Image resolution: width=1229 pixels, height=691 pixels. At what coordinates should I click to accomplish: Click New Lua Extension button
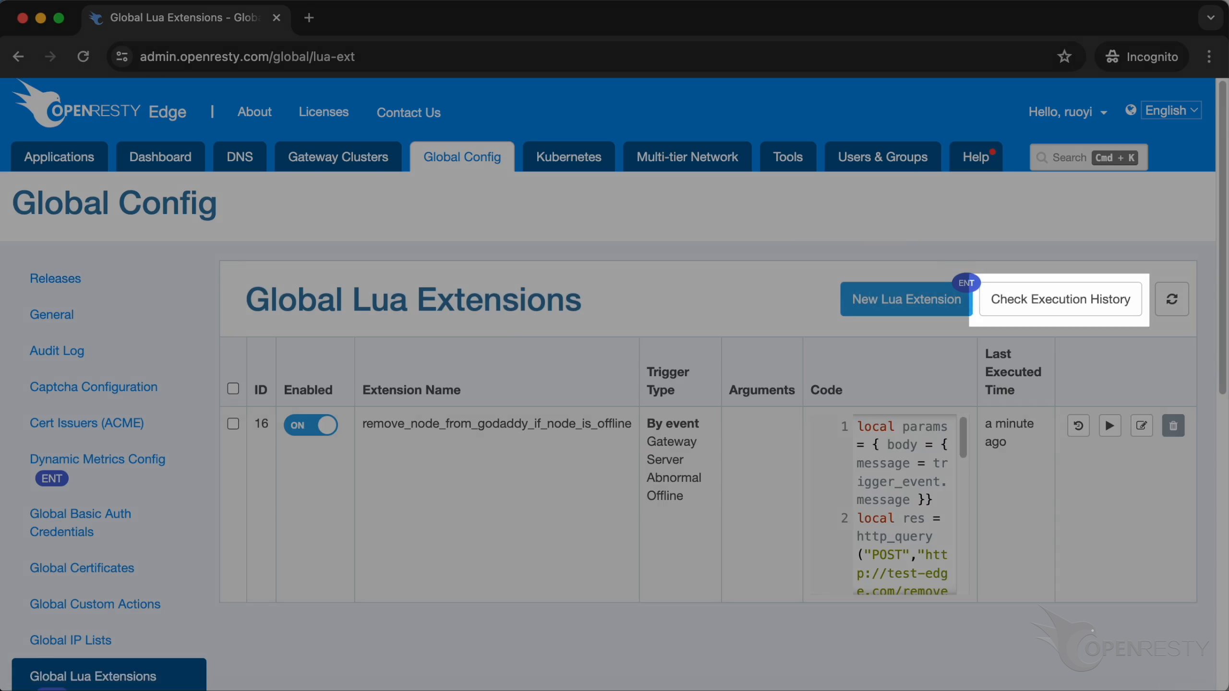tap(906, 299)
